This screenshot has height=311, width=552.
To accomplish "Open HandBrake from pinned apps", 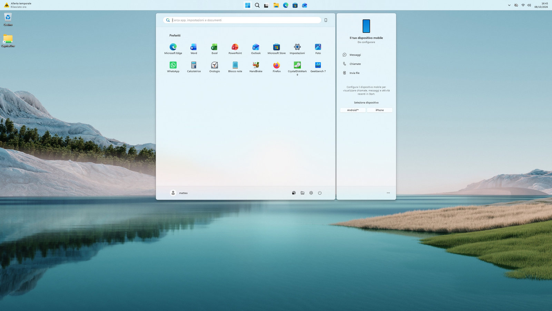I will 256,67.
